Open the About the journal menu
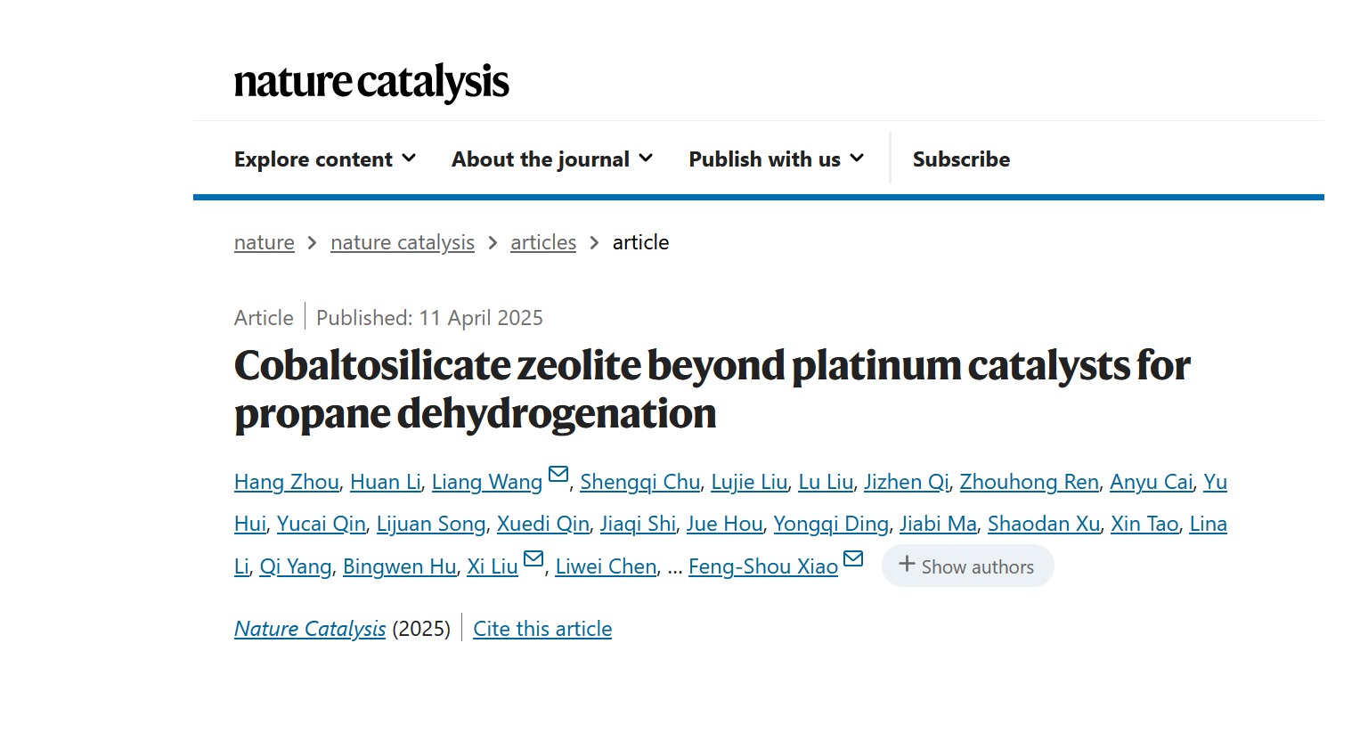 pyautogui.click(x=552, y=159)
